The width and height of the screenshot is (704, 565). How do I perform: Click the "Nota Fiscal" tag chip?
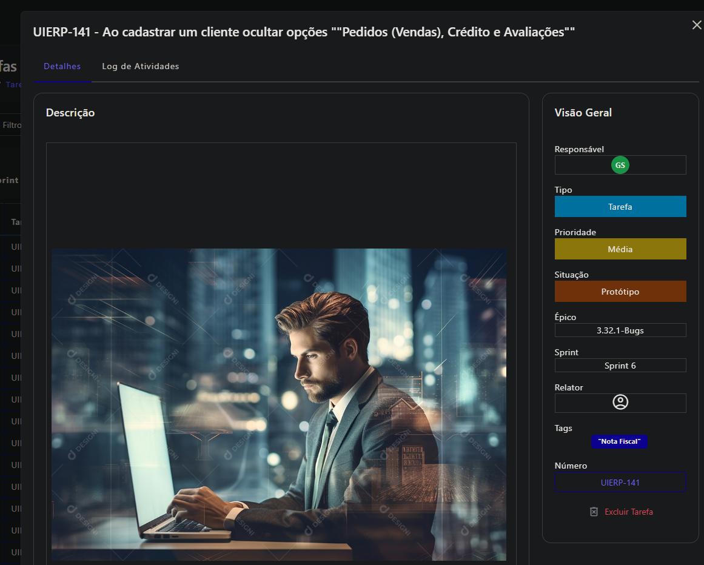point(619,441)
